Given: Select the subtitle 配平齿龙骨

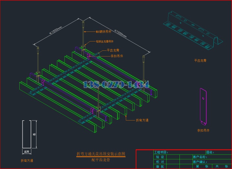Looking at the screenshot, I should click(101, 159).
